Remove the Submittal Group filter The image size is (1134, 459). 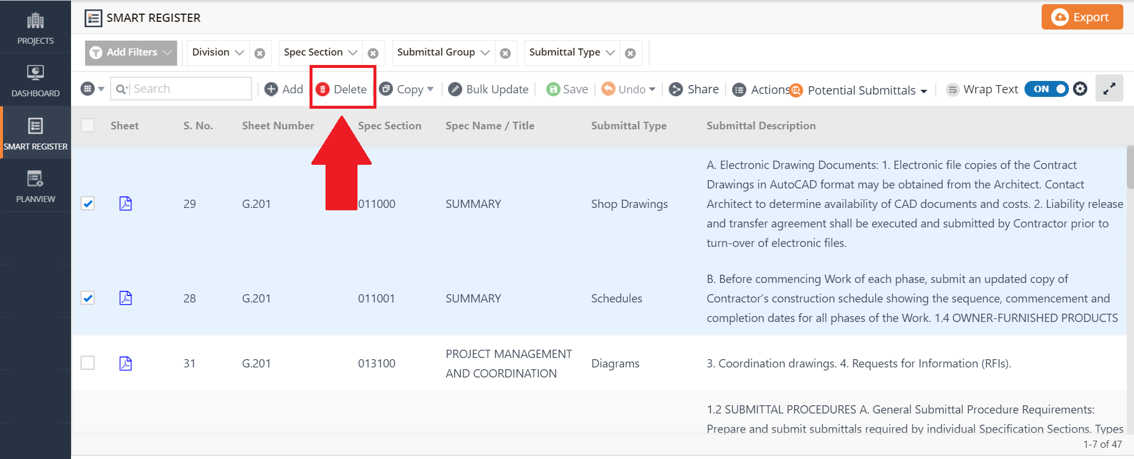pos(505,53)
